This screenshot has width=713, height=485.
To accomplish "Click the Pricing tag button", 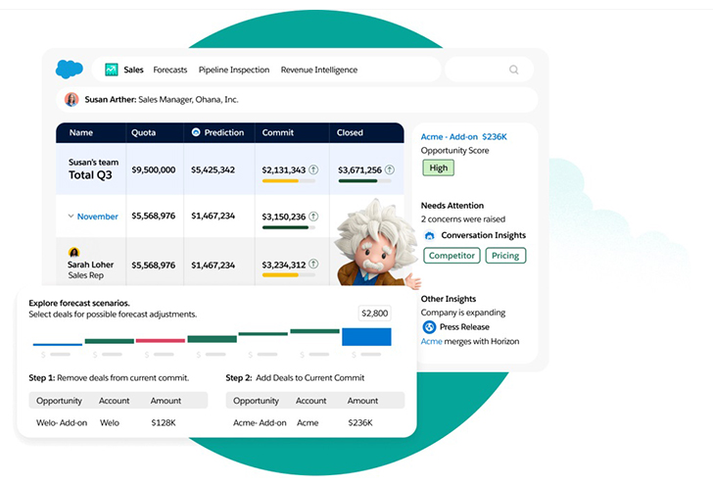I will click(x=505, y=256).
